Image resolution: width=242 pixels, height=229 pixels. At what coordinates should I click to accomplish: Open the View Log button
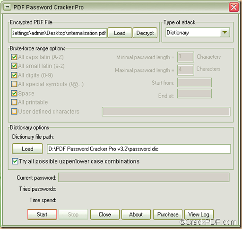(199, 214)
